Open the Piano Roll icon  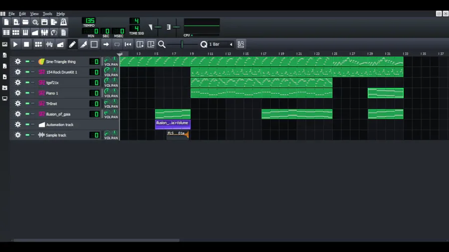tap(25, 32)
